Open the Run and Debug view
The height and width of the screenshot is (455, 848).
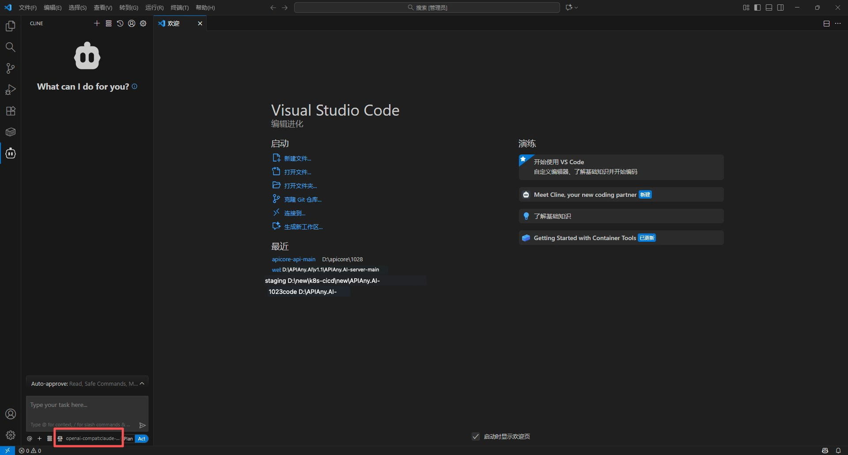pyautogui.click(x=11, y=90)
